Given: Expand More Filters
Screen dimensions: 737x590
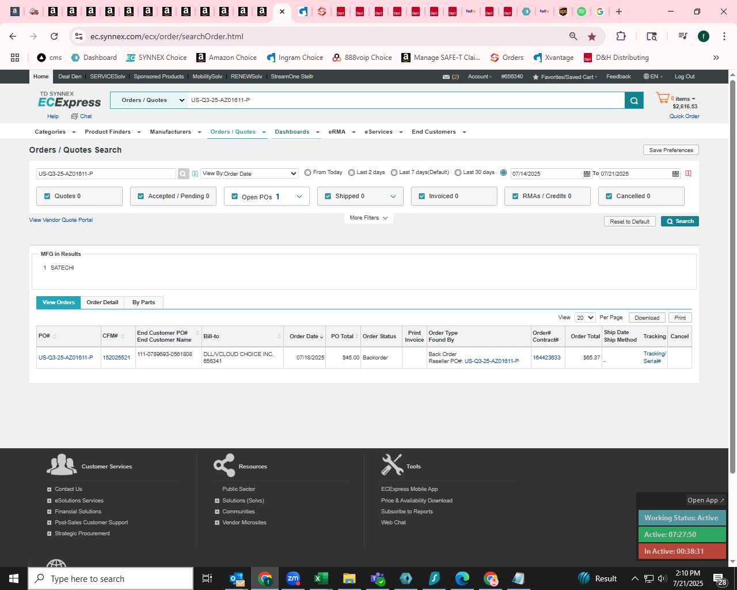Looking at the screenshot, I should coord(368,218).
